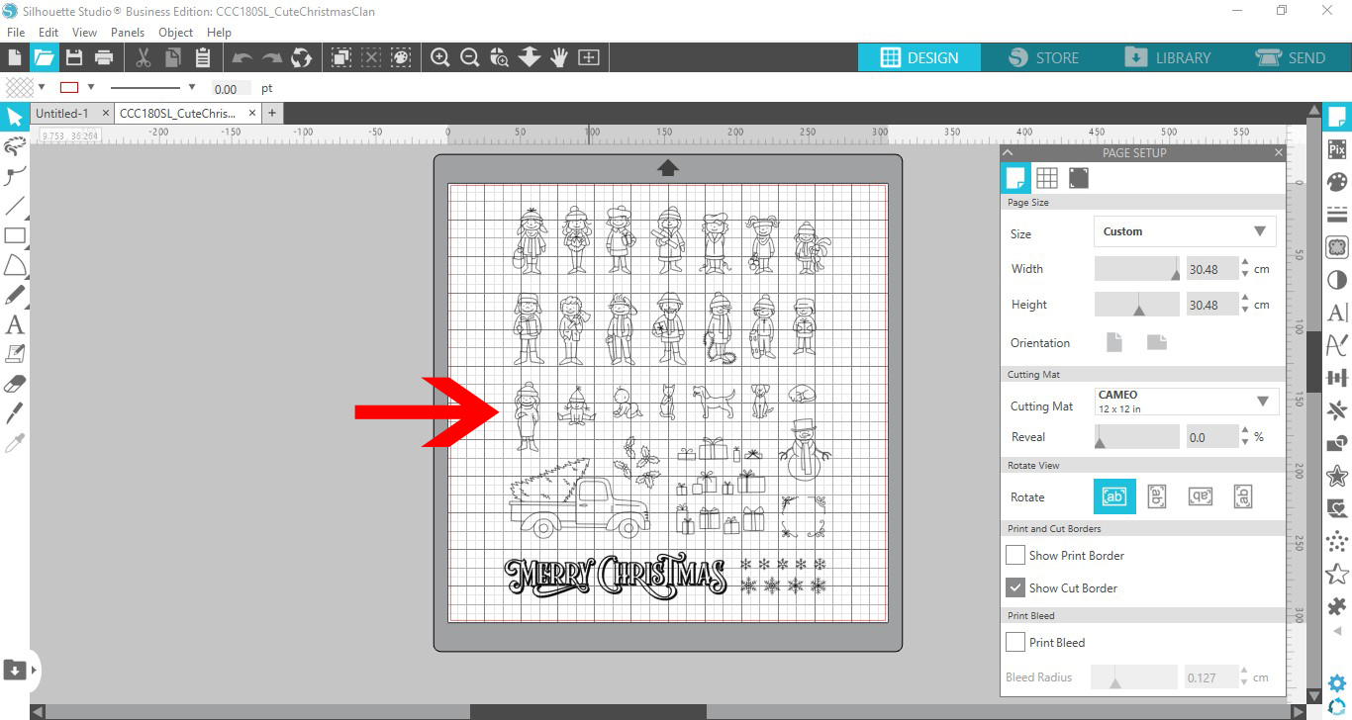Decrease the Height value with down arrow

point(1245,311)
